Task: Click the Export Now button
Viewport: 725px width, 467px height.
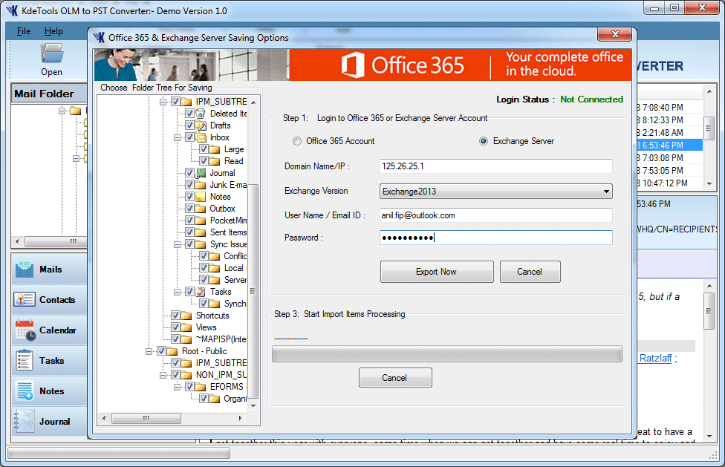Action: (437, 272)
